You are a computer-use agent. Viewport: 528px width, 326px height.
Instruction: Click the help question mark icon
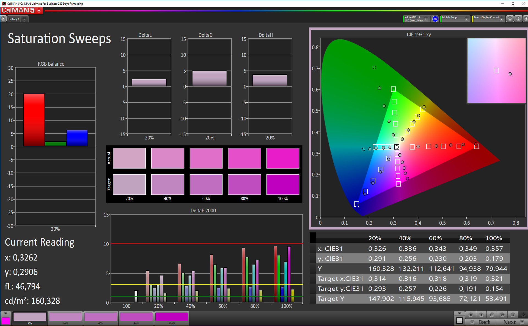518,19
